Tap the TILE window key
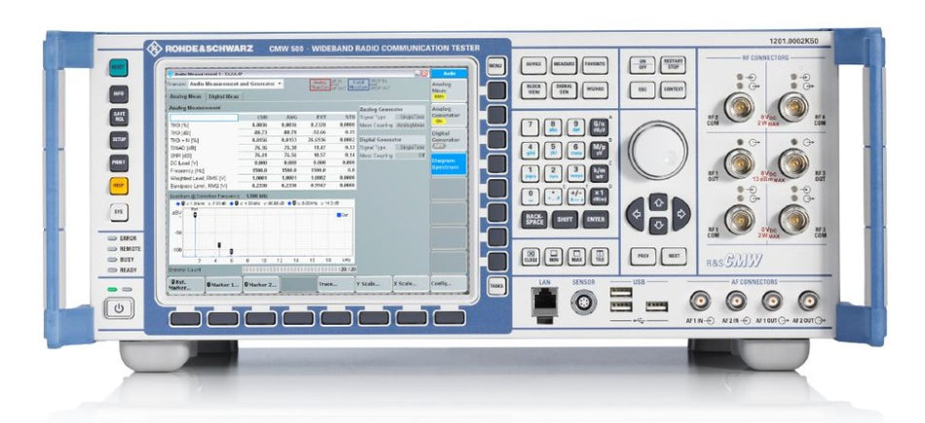This screenshot has height=423, width=925. pyautogui.click(x=599, y=257)
